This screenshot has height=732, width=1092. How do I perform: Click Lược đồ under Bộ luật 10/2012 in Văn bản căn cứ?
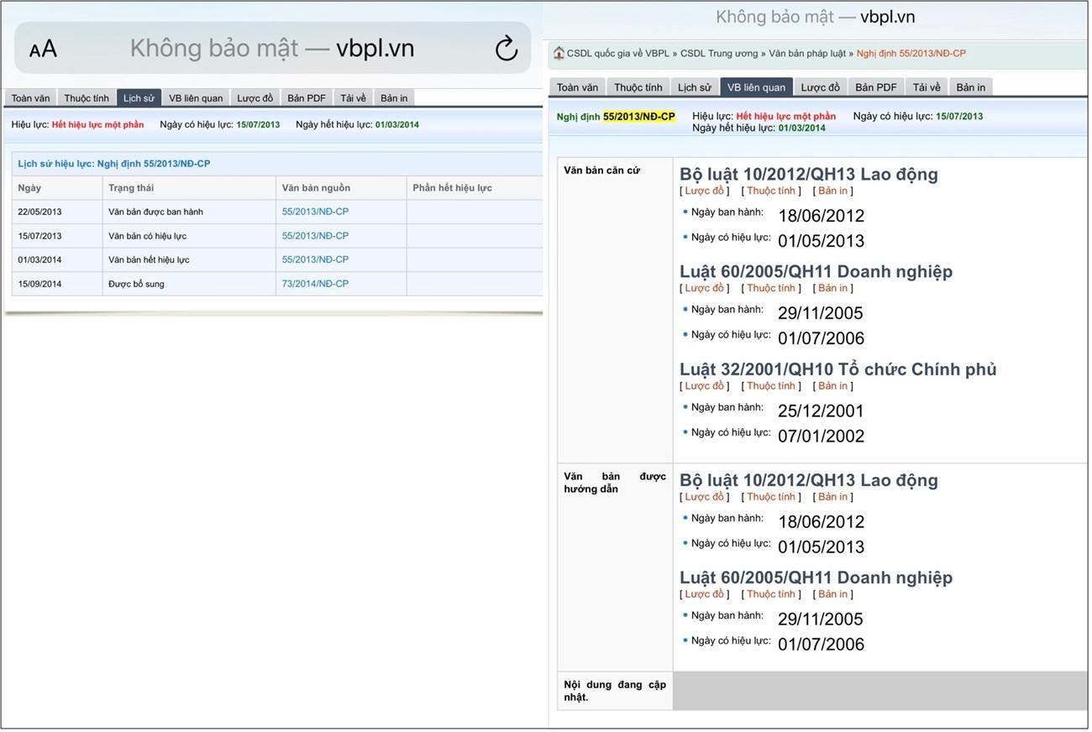point(704,191)
